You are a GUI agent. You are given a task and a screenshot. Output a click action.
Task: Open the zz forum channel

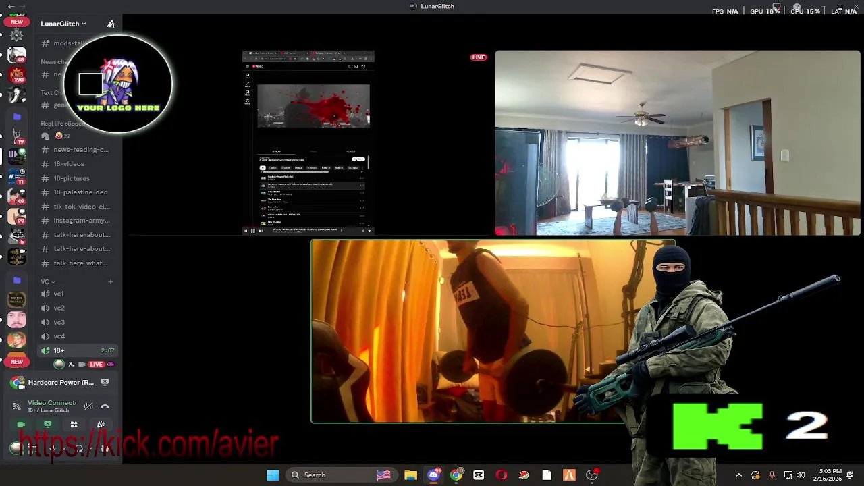(61, 136)
